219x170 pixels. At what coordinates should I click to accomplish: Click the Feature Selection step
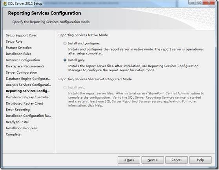tap(19, 48)
